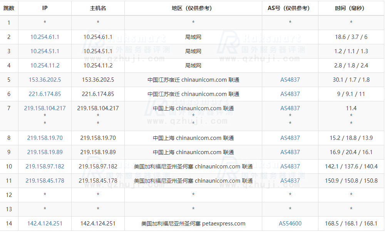This screenshot has width=387, height=232.
Task: Click the petaexpress.com region cell
Action: pos(193,224)
